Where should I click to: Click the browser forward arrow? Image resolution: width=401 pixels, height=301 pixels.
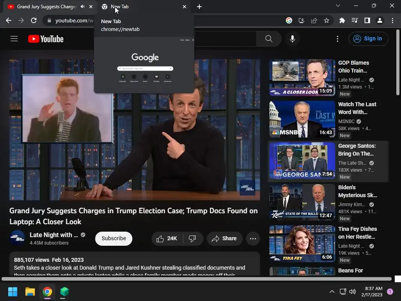(21, 20)
